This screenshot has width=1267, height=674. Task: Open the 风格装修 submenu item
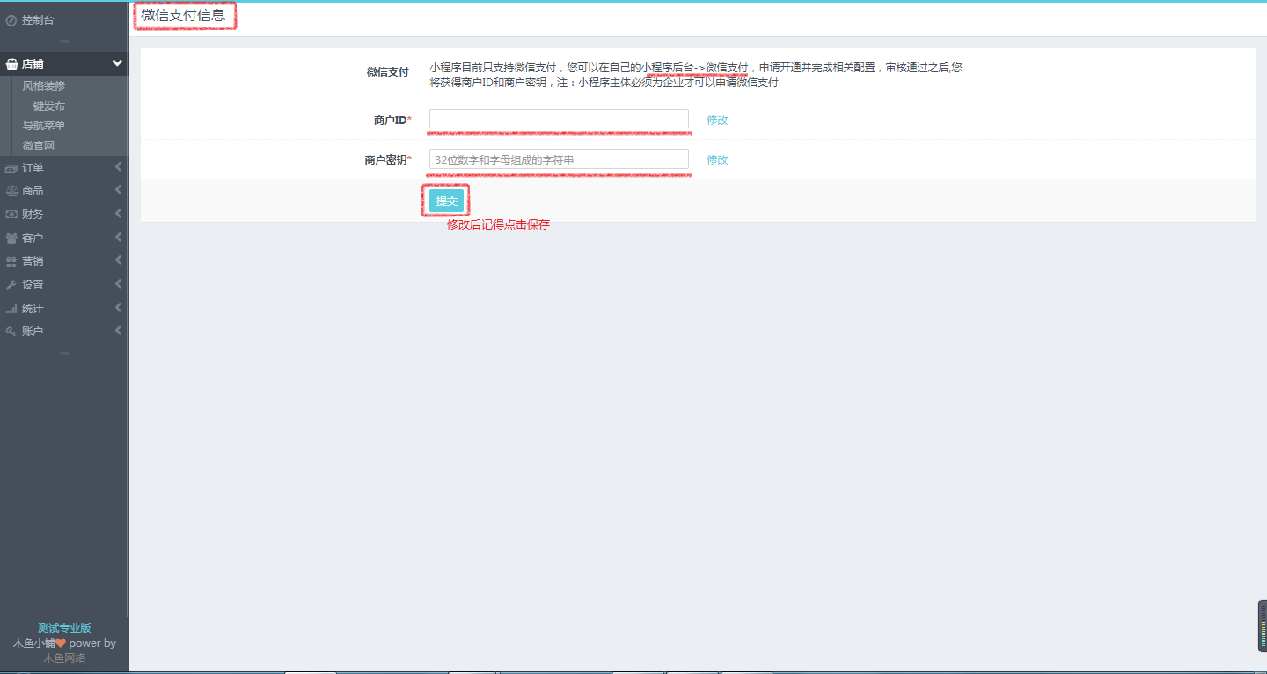point(44,86)
